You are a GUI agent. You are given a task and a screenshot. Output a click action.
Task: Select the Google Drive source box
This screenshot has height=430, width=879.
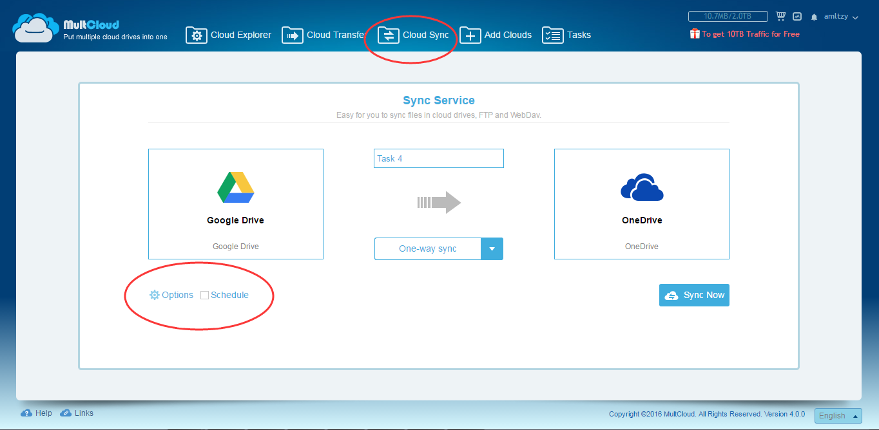(235, 204)
